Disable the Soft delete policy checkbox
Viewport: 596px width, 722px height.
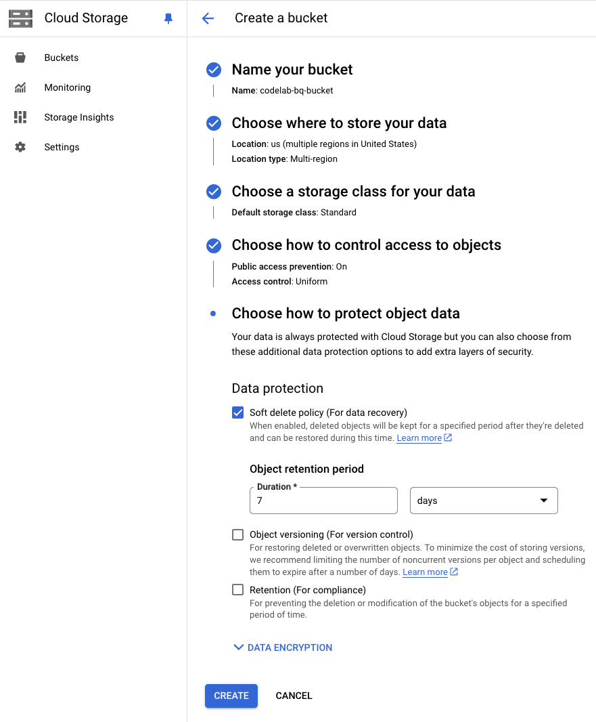coord(237,412)
